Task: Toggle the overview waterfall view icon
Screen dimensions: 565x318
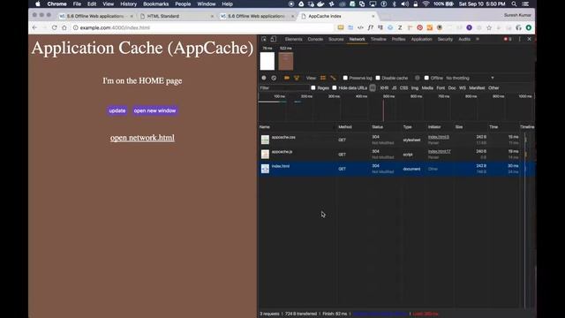Action: (333, 78)
